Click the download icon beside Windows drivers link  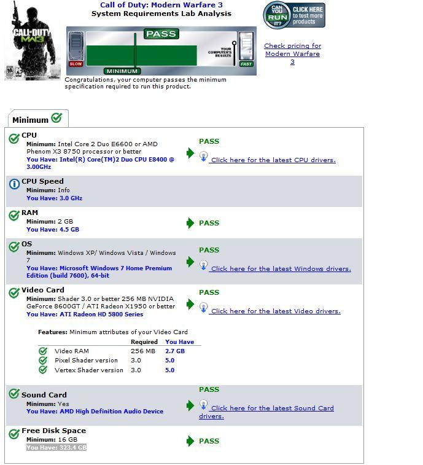(203, 265)
